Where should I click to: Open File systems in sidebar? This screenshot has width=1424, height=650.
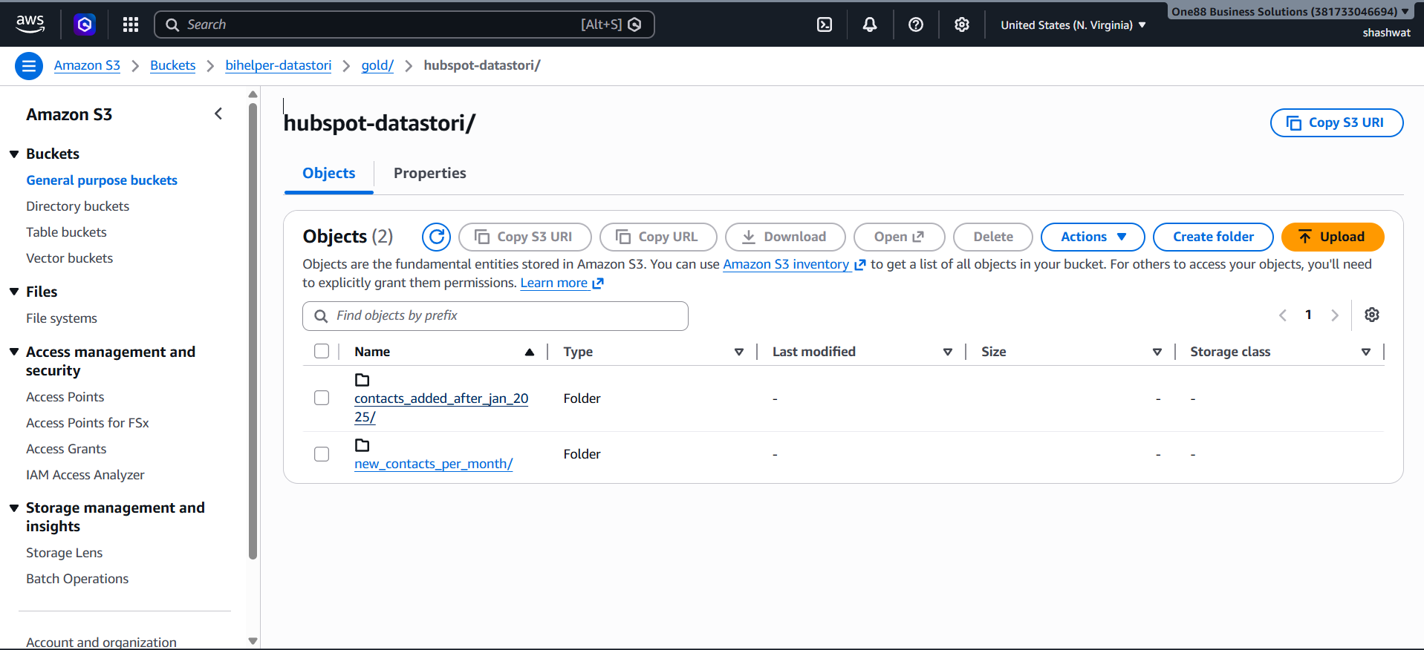tap(62, 318)
